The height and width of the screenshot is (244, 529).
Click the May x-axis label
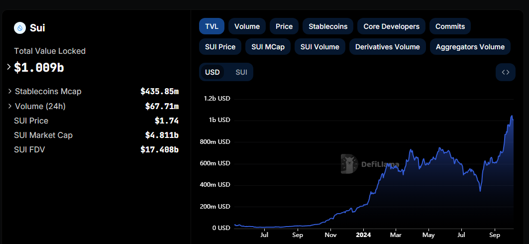[x=429, y=235]
